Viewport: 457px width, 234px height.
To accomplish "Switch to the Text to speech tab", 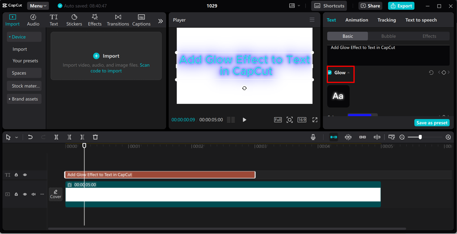I will [421, 20].
